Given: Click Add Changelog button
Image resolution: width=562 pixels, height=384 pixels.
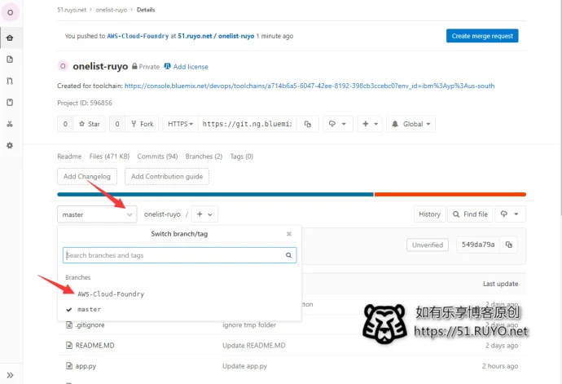Looking at the screenshot, I should 87,177.
